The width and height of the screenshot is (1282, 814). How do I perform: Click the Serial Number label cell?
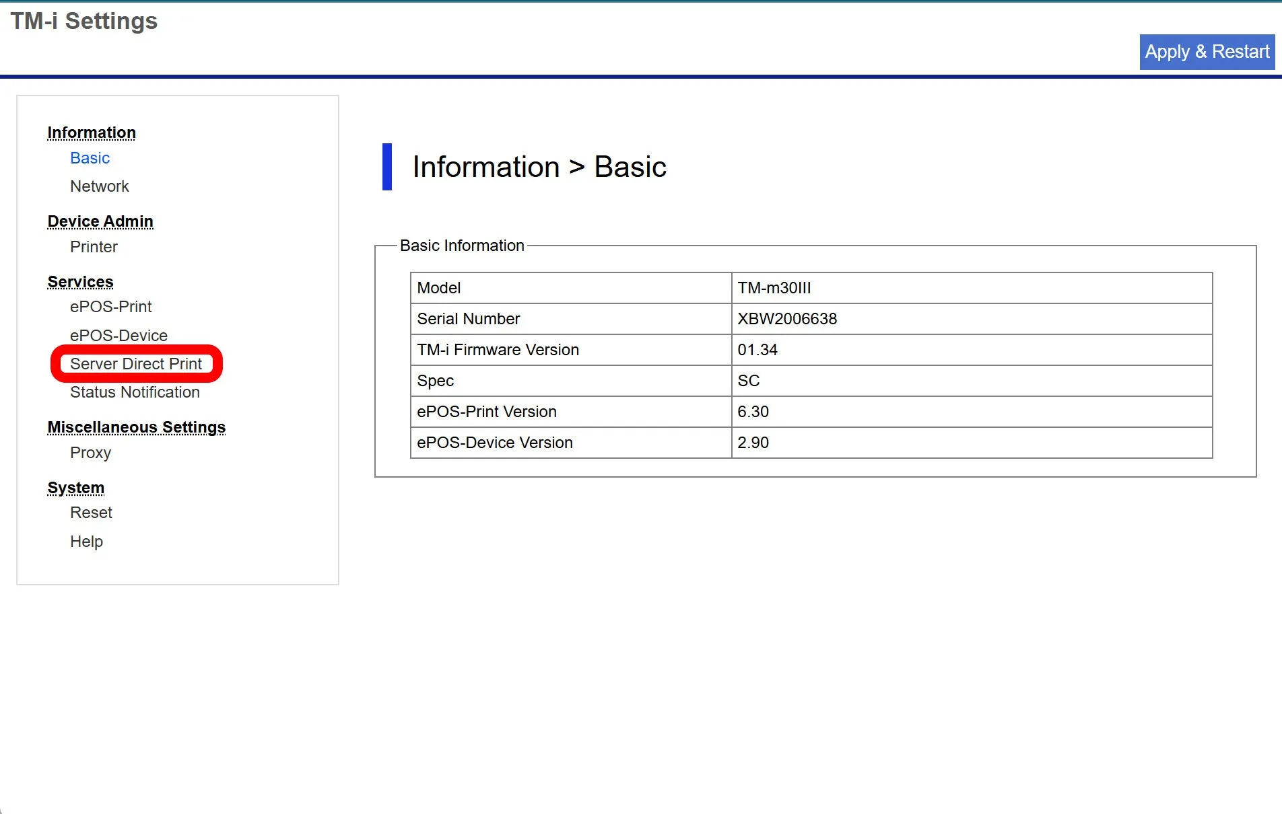[x=571, y=319]
